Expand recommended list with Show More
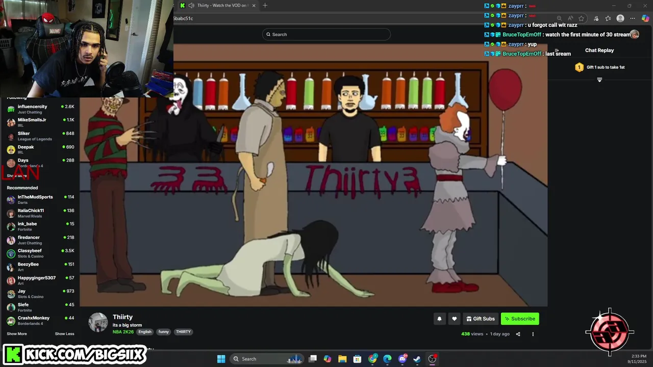The width and height of the screenshot is (653, 367). 17,334
